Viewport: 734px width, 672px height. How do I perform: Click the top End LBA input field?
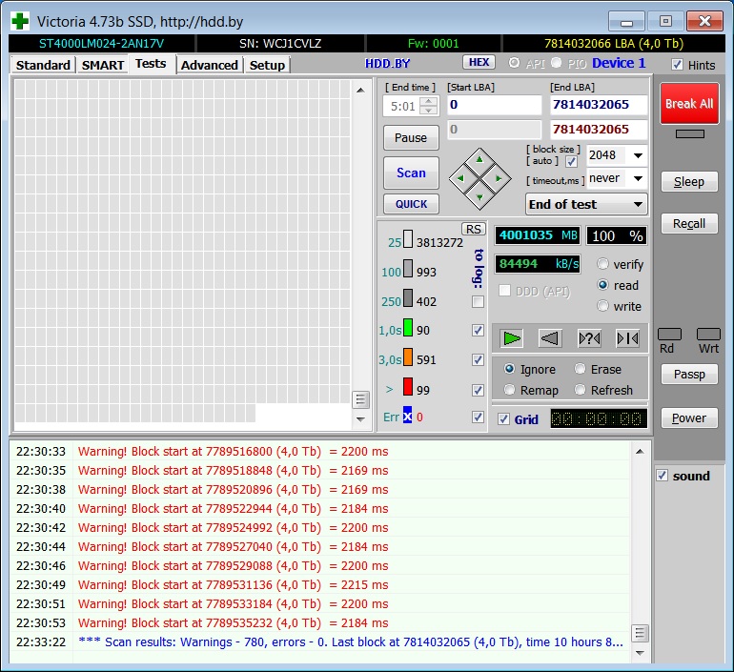599,104
